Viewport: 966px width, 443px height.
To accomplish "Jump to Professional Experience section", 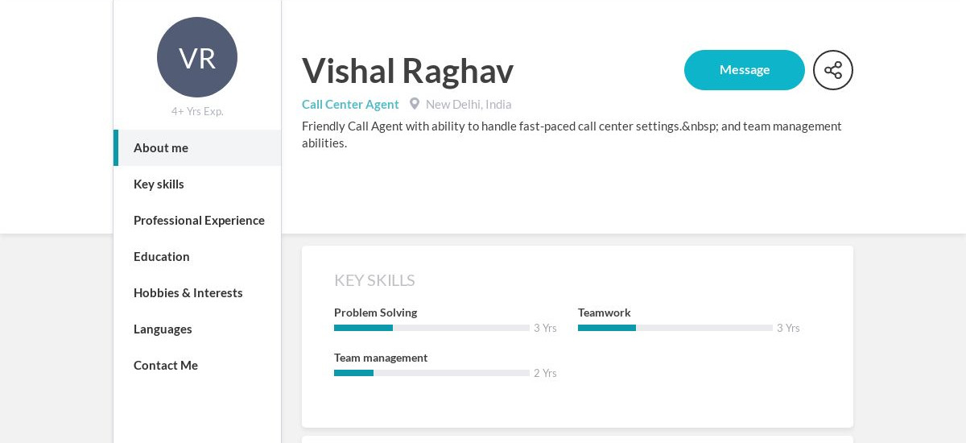I will tap(199, 221).
